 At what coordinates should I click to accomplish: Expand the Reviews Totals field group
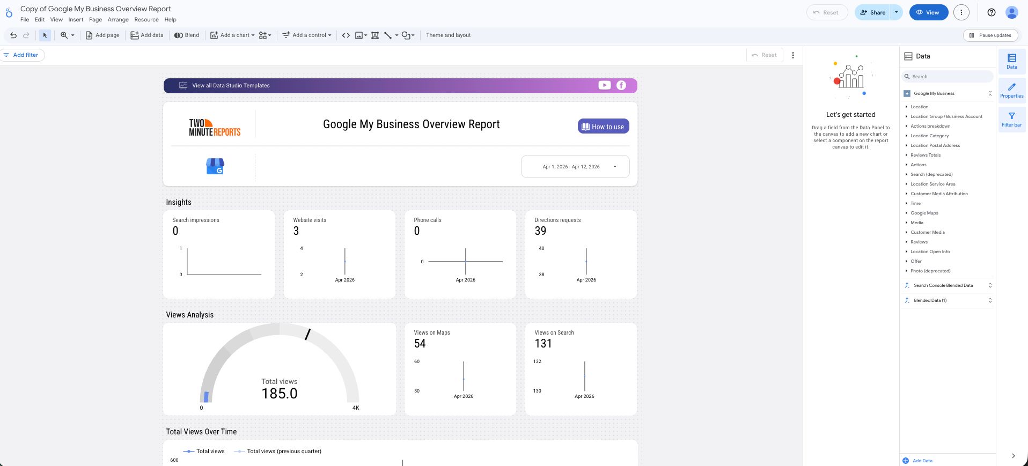coord(906,155)
